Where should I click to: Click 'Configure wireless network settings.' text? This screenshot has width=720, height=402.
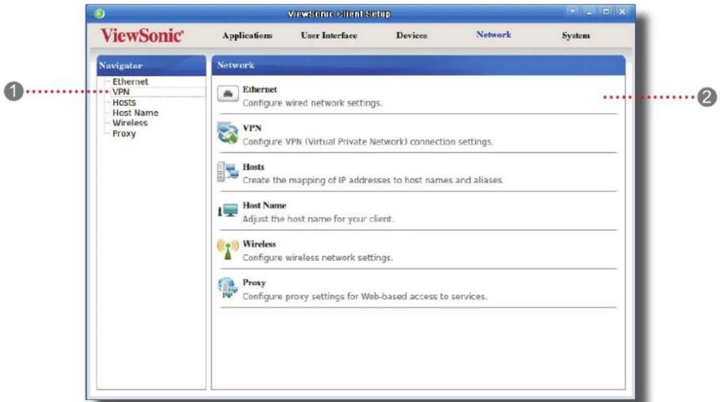click(x=318, y=257)
